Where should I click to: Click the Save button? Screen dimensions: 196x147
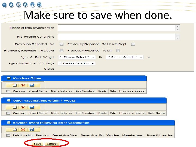pyautogui.click(x=38, y=144)
